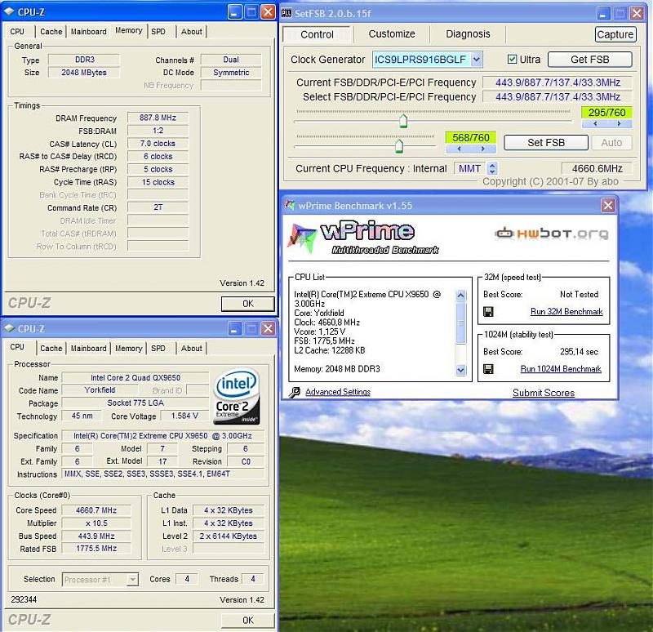The width and height of the screenshot is (653, 632).
Task: Click bottom CPU-Z window title icon
Action: (9, 328)
